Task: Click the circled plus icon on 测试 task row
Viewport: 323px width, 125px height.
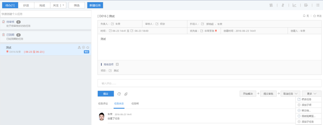Action: pos(84,47)
